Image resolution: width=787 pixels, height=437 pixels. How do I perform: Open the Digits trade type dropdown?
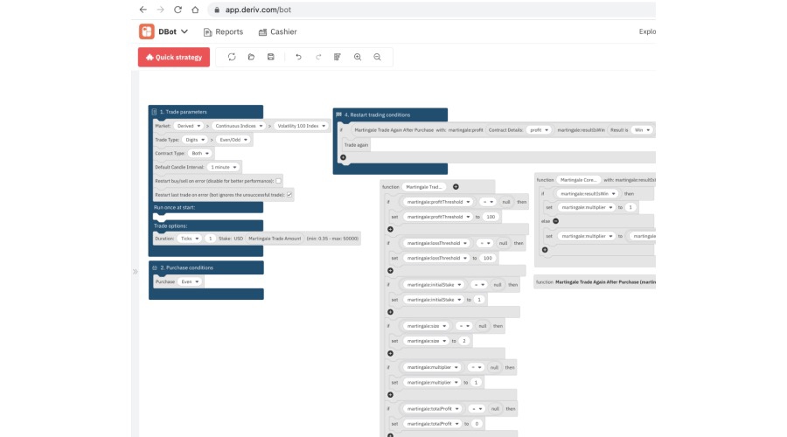tap(195, 140)
